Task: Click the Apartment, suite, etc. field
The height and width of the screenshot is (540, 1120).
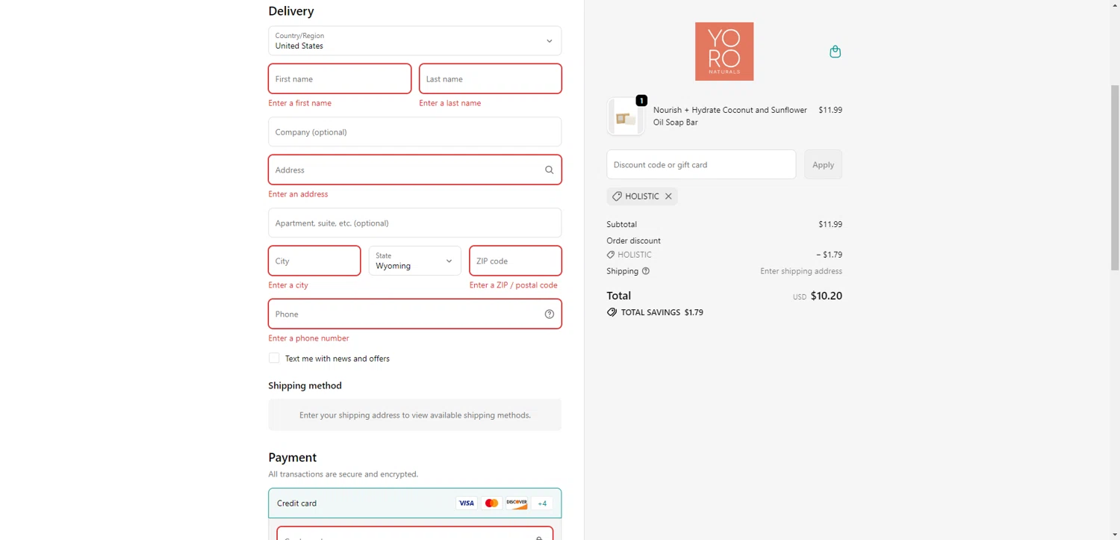Action: [414, 223]
